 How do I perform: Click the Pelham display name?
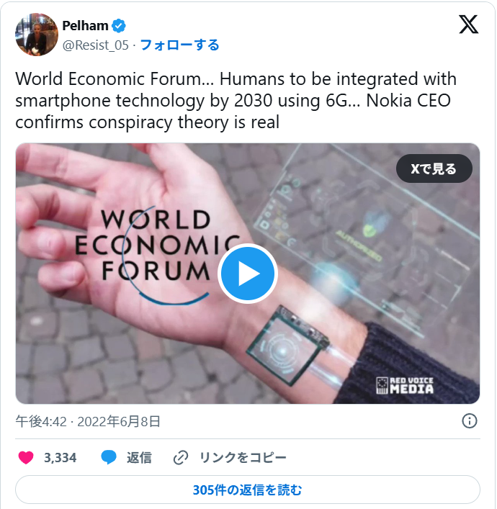point(85,26)
